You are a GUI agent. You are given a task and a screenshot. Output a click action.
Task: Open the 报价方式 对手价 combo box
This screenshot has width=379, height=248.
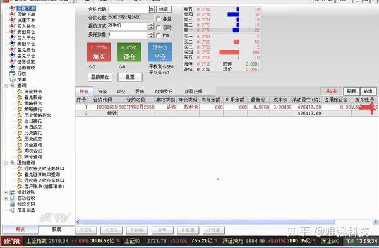(128, 26)
